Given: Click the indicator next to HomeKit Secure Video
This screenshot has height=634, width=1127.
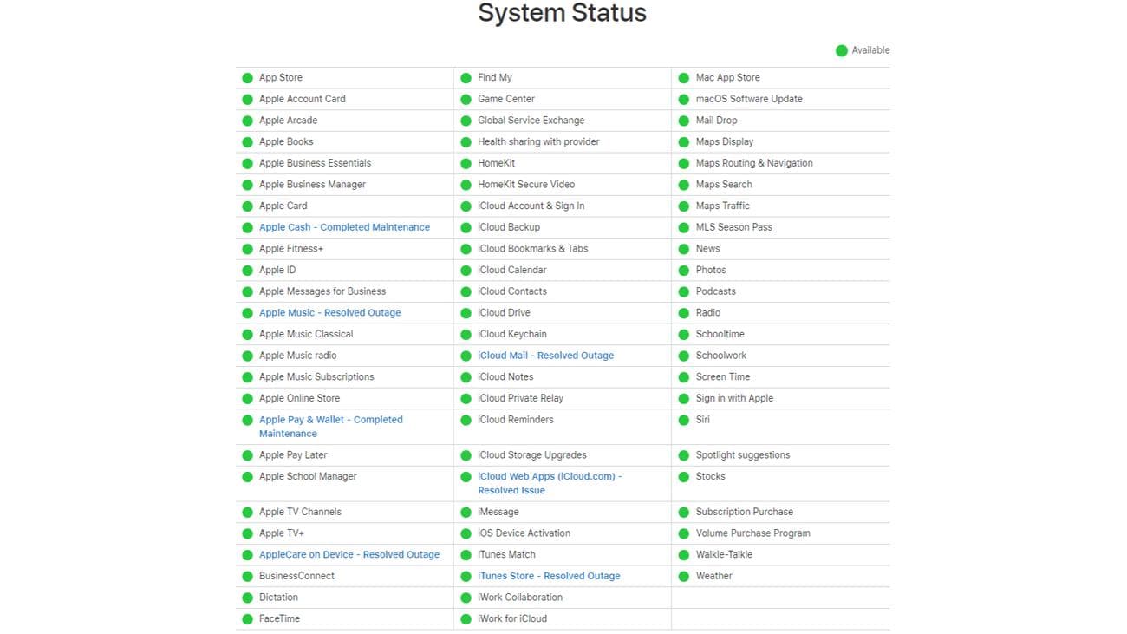Looking at the screenshot, I should click(467, 184).
